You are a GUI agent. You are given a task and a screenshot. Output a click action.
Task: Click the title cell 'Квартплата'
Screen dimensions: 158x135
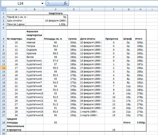[56, 13]
